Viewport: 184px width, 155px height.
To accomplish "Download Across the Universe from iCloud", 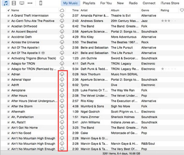I will click(x=62, y=42).
